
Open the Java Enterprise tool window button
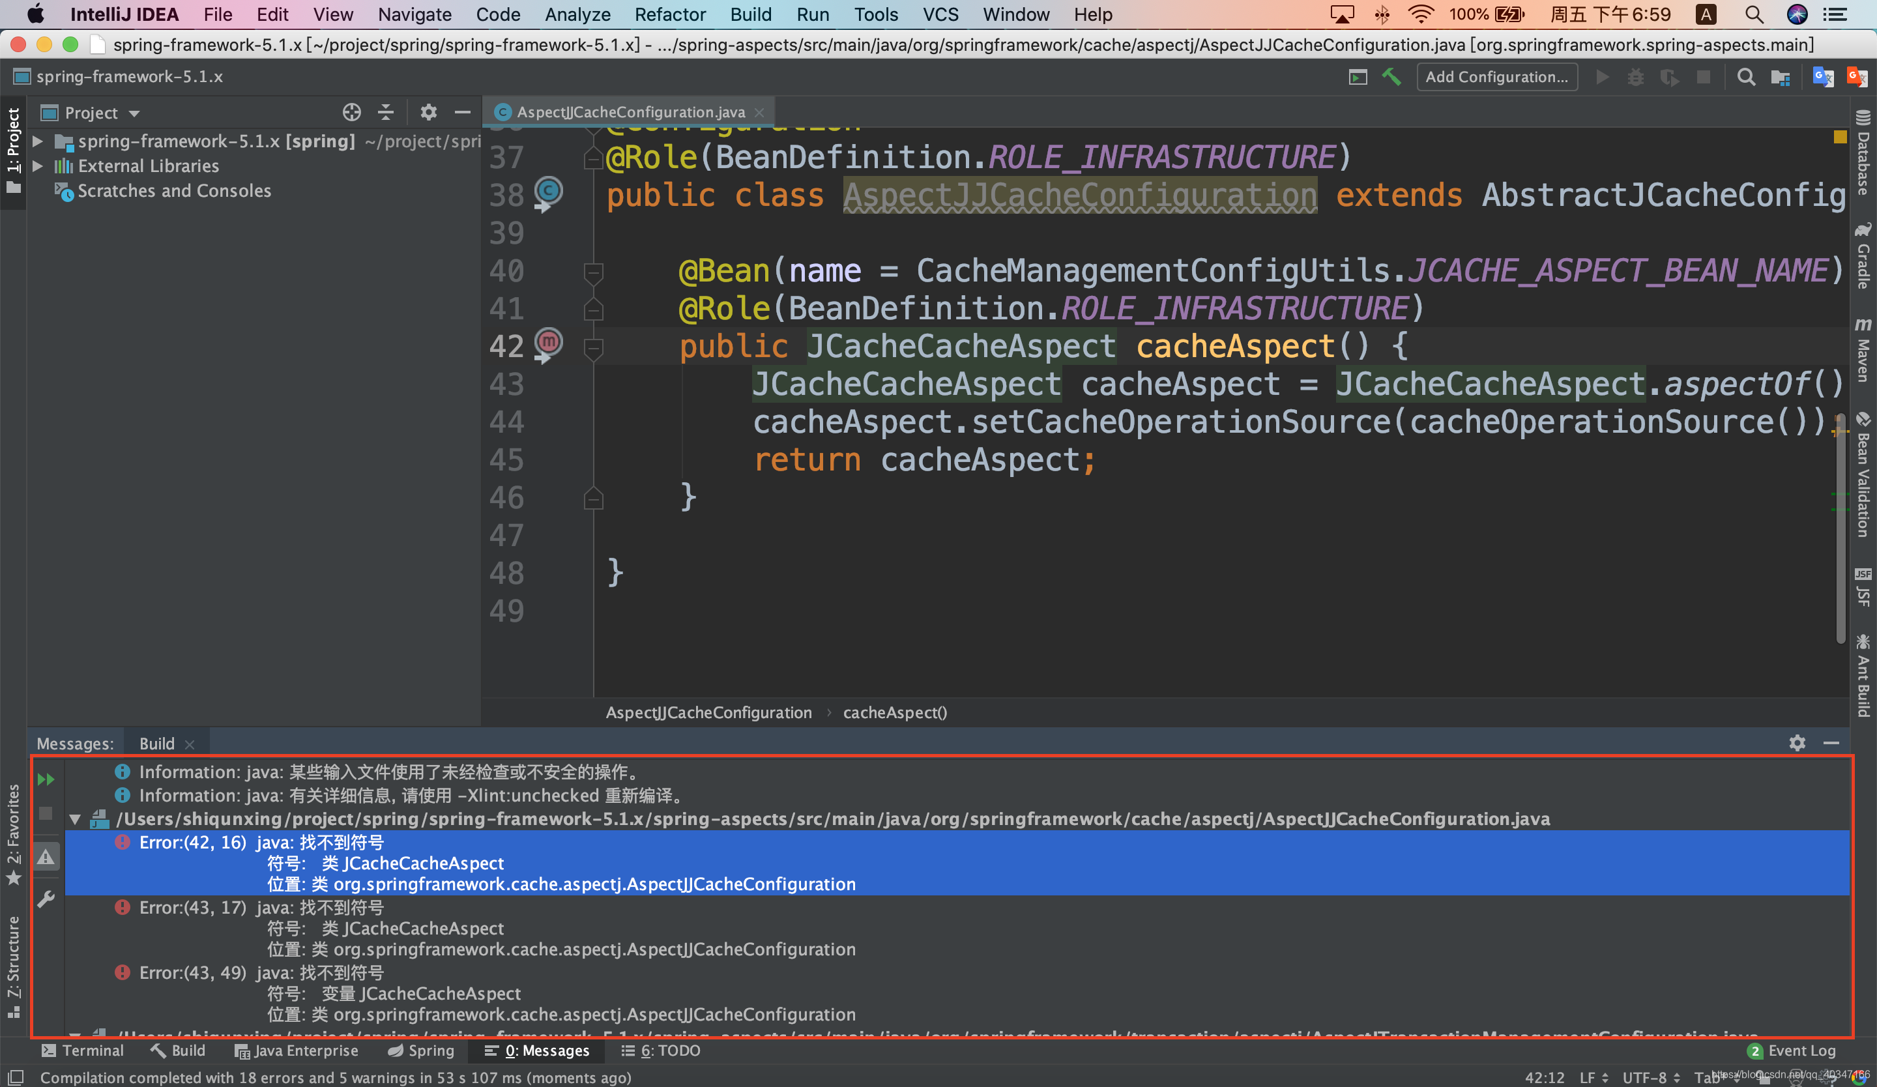pos(297,1051)
